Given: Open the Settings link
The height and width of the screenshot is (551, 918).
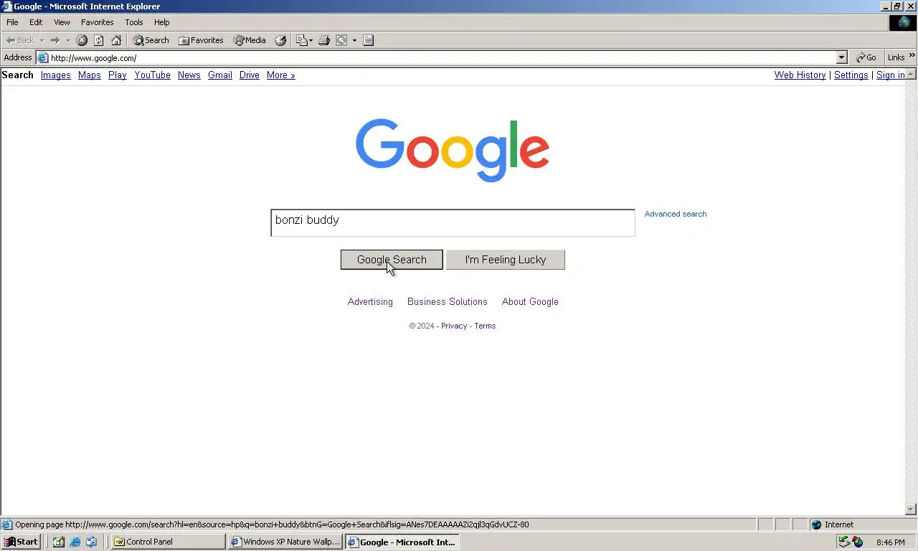Looking at the screenshot, I should (851, 75).
